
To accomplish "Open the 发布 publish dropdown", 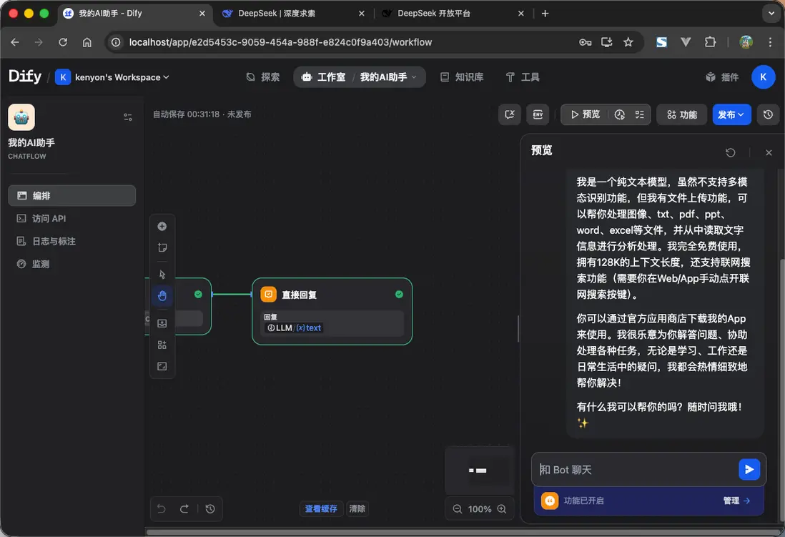I will pyautogui.click(x=731, y=114).
